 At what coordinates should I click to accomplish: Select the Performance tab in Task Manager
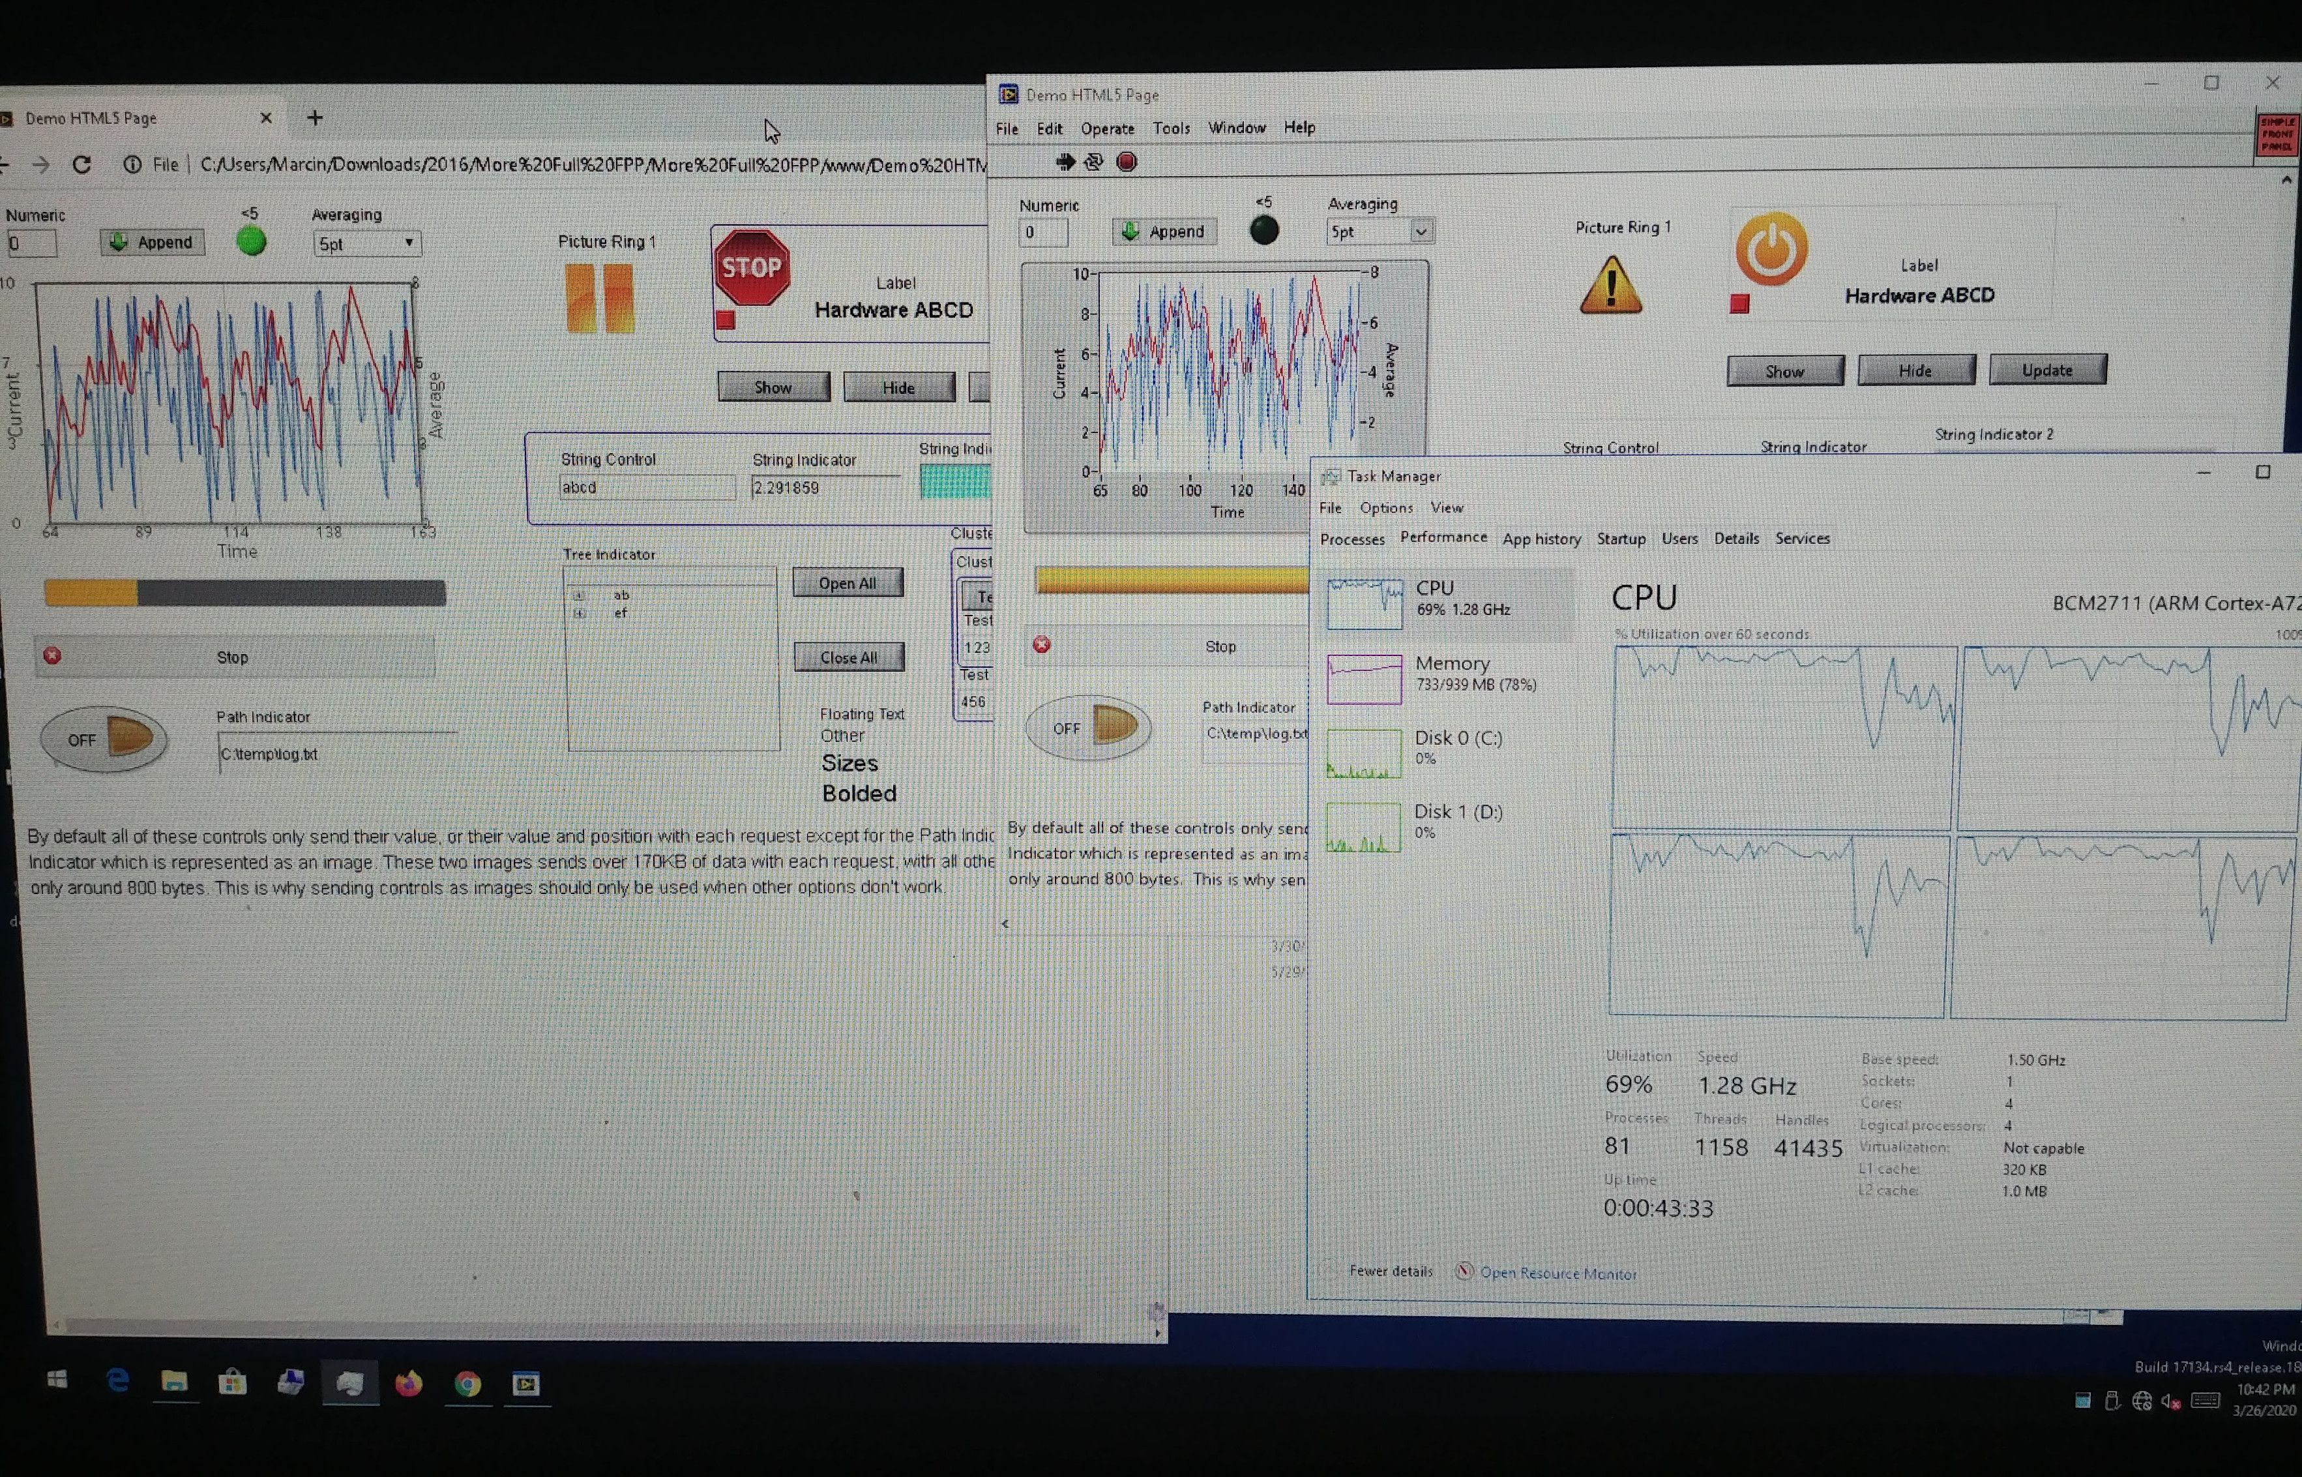coord(1439,537)
